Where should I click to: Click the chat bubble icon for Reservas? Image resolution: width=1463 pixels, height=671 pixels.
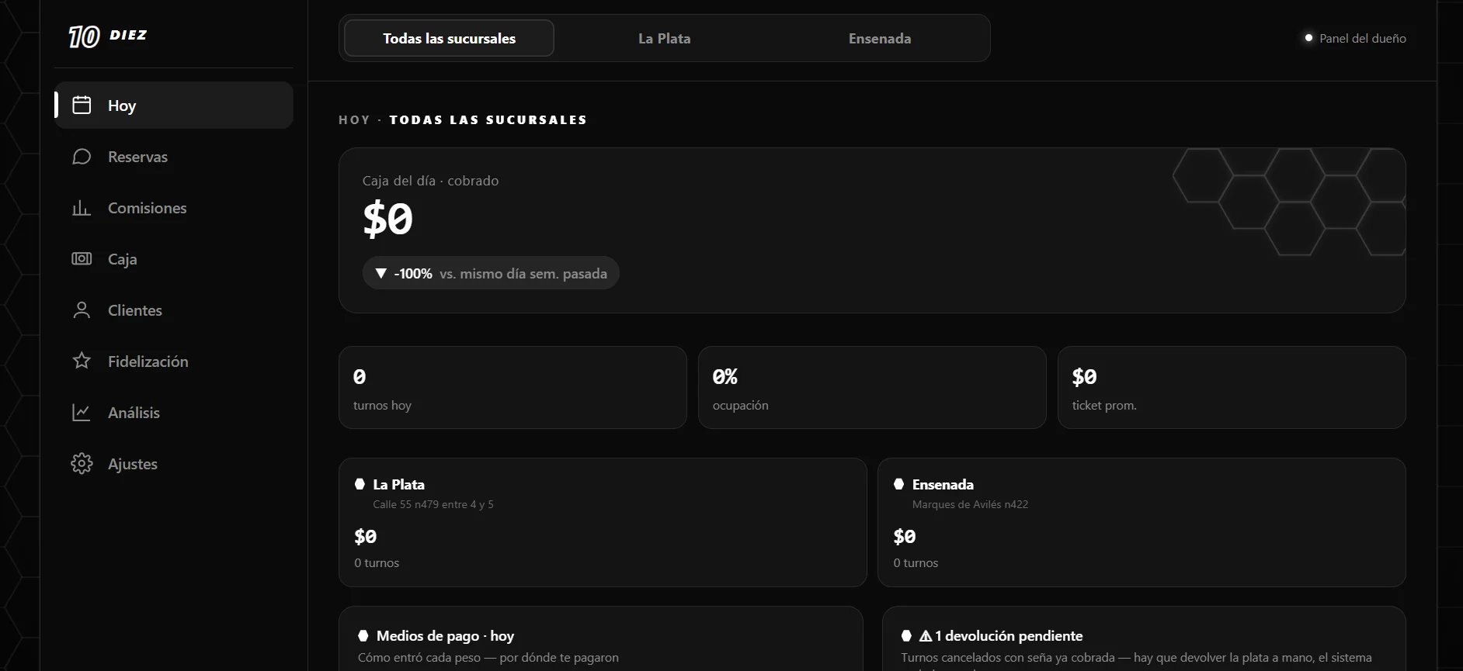tap(82, 157)
